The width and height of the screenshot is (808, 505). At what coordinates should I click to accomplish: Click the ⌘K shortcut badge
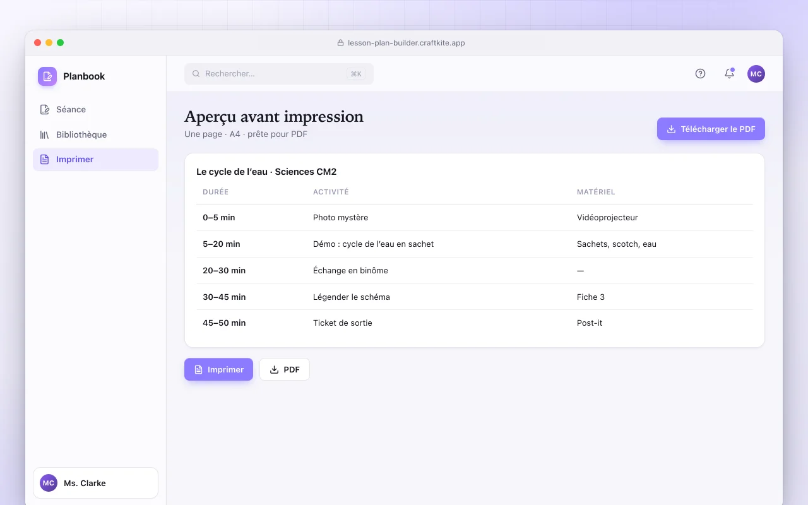356,74
